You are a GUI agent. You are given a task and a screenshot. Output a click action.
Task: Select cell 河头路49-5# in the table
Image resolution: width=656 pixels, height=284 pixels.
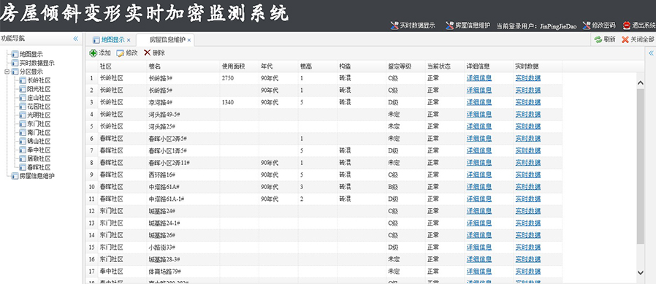[183, 114]
